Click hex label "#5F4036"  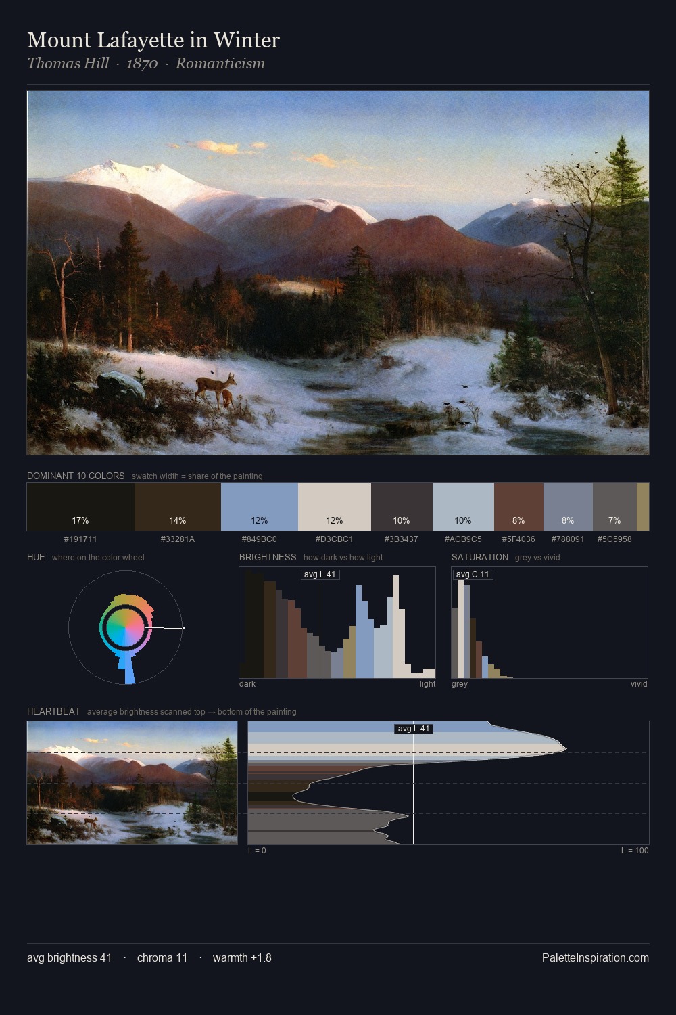[x=518, y=539]
